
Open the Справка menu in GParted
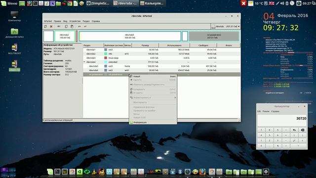pyautogui.click(x=96, y=21)
